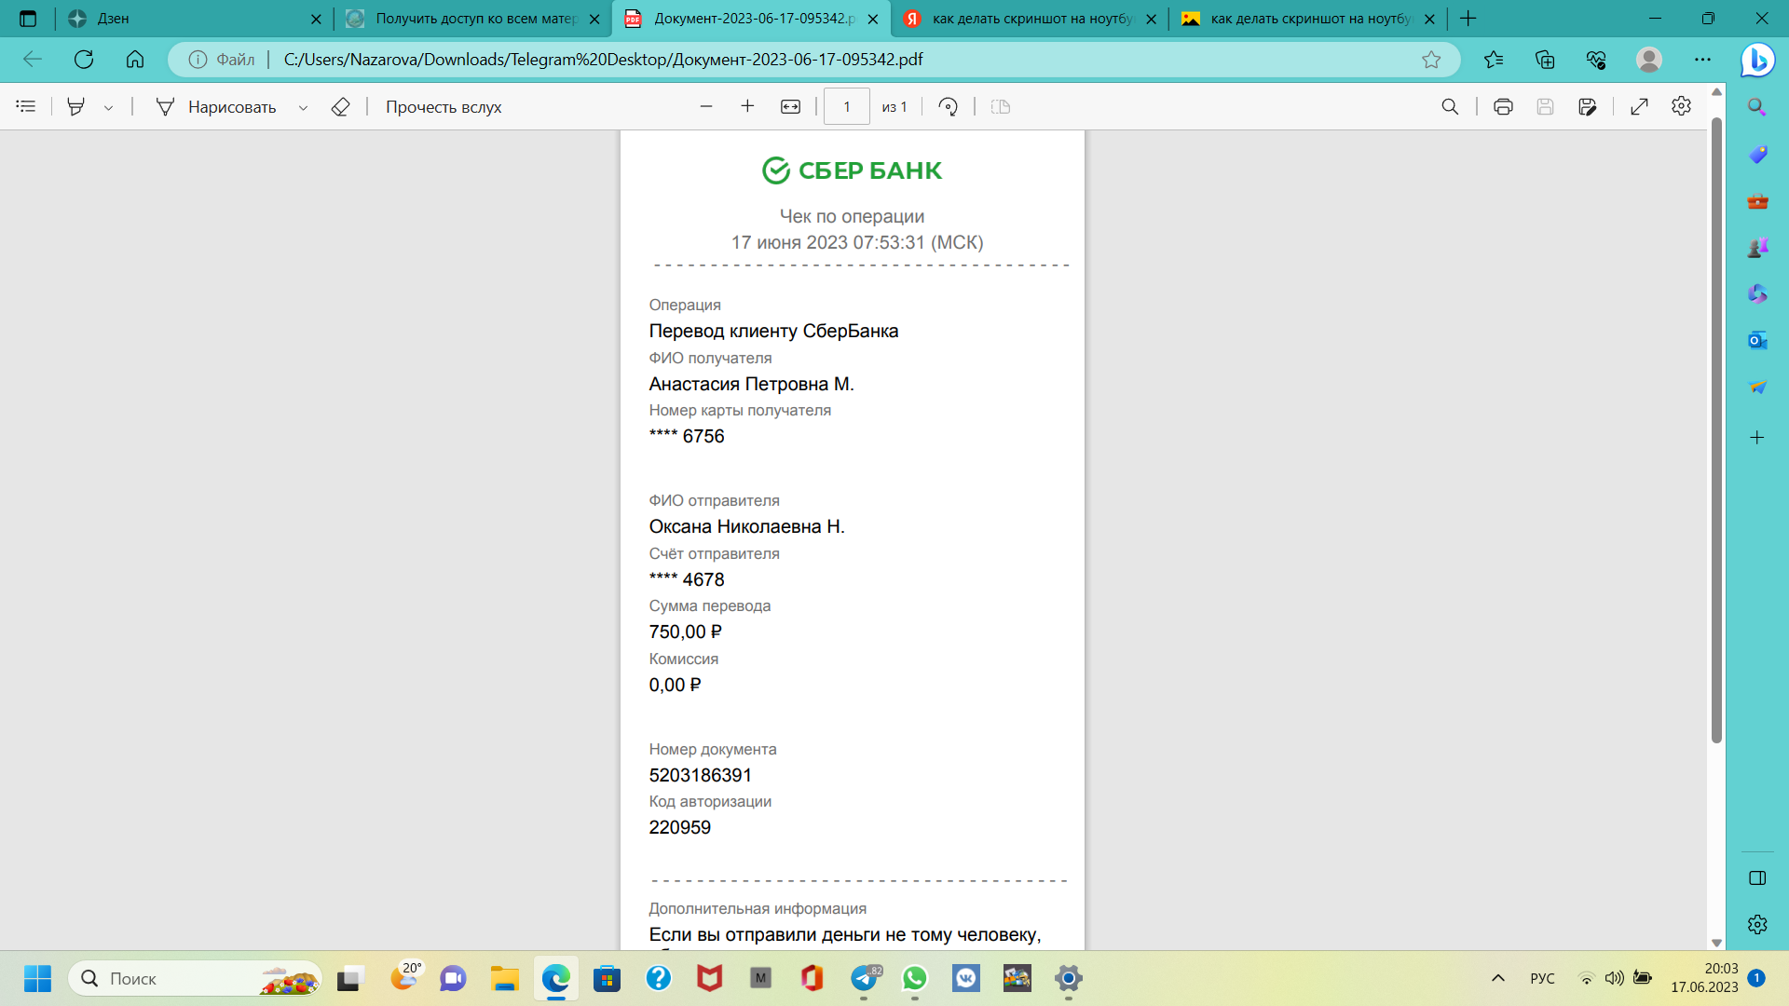
Task: Expand the Нарисовать pen options dropdown
Action: pos(303,107)
